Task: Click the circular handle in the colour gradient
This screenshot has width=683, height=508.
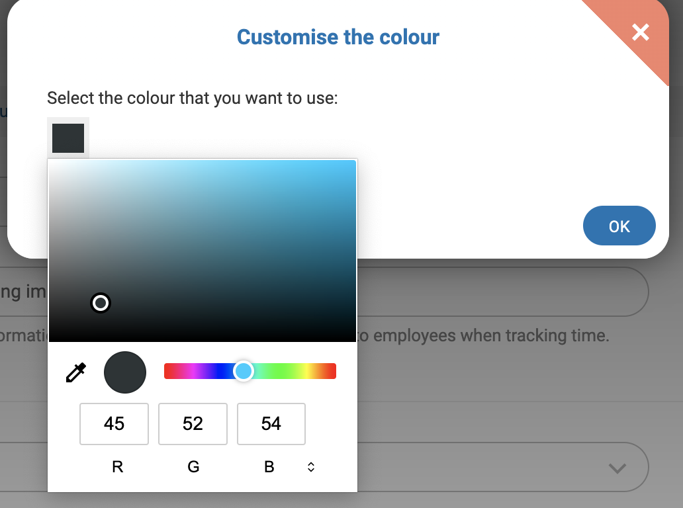Action: click(101, 303)
